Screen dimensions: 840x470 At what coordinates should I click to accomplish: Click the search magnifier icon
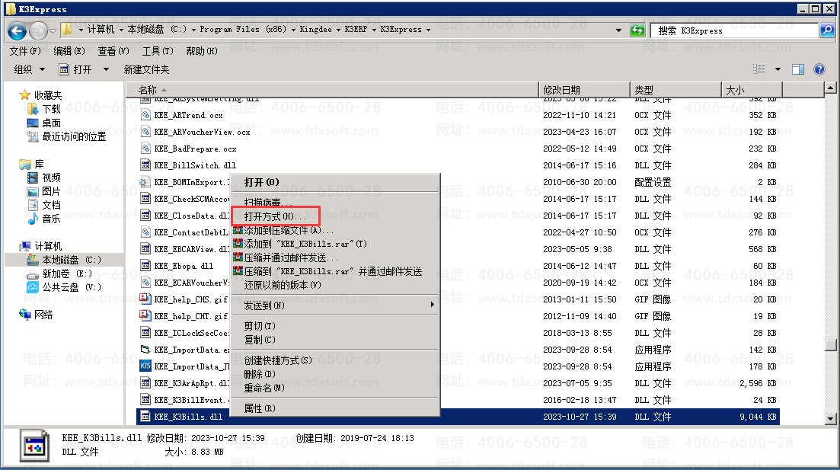[826, 30]
